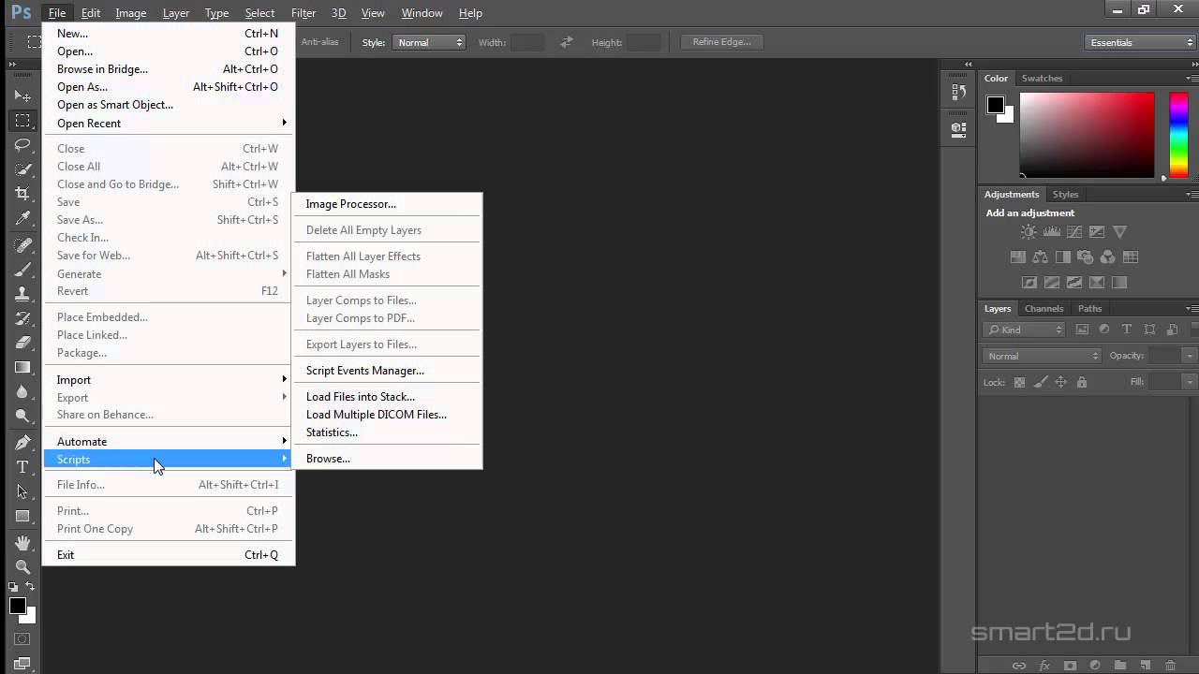Open the Adjustments panel flyout menu
This screenshot has width=1199, height=674.
click(1192, 195)
